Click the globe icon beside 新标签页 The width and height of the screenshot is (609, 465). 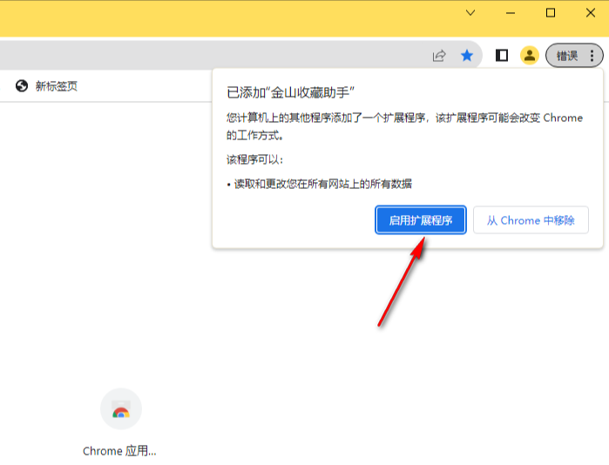point(22,86)
